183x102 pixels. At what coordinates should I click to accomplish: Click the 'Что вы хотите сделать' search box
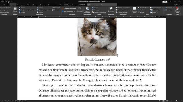click(x=102, y=5)
